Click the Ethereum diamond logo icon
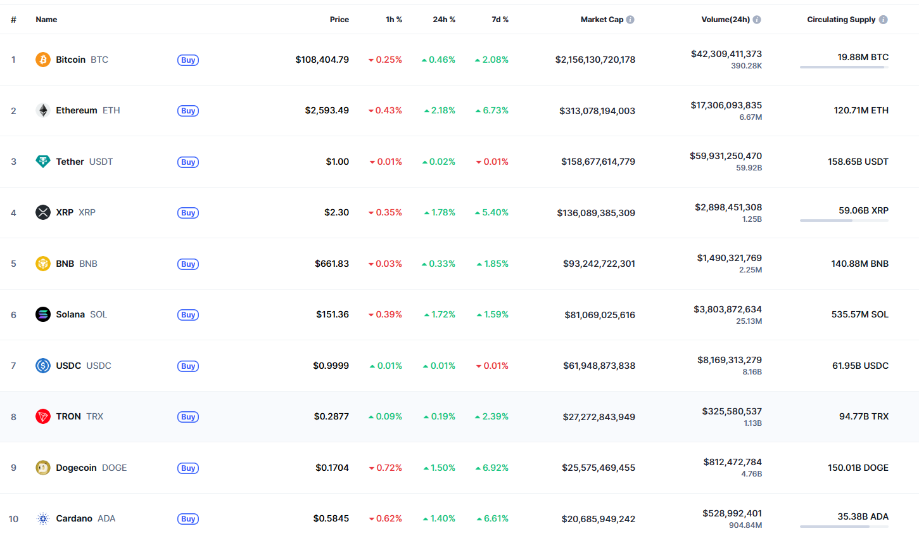The image size is (919, 538). pos(43,110)
